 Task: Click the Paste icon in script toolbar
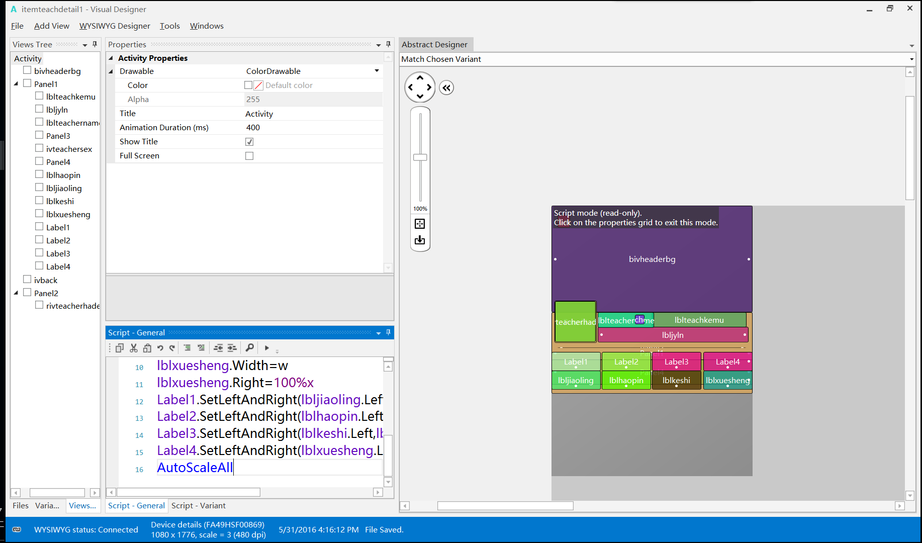[x=147, y=347]
